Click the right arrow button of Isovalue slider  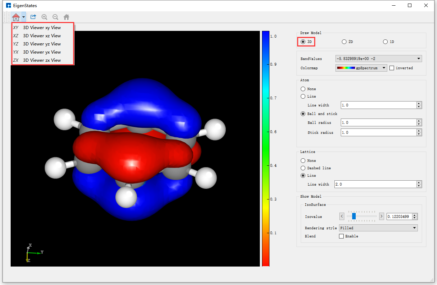(382, 216)
